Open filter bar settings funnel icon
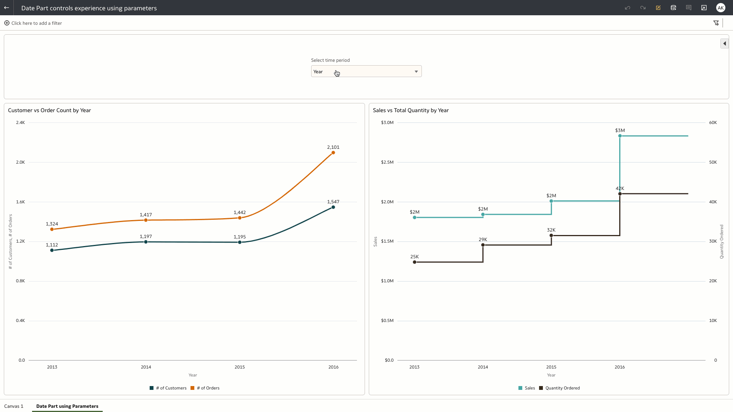The width and height of the screenshot is (733, 412). click(x=716, y=23)
